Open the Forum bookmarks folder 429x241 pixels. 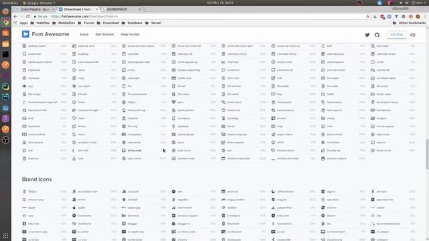click(x=86, y=23)
